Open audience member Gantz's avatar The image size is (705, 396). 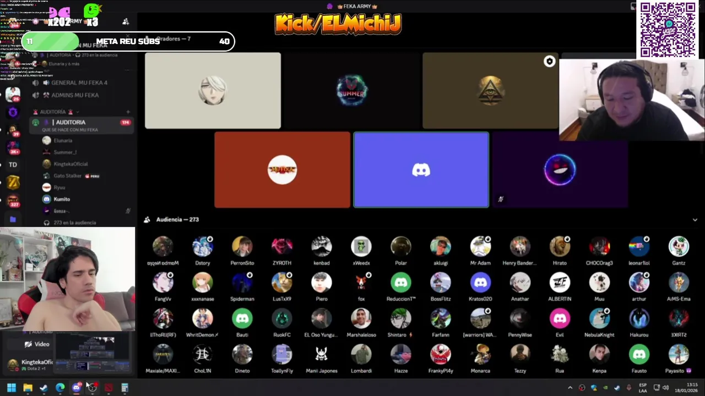point(679,247)
